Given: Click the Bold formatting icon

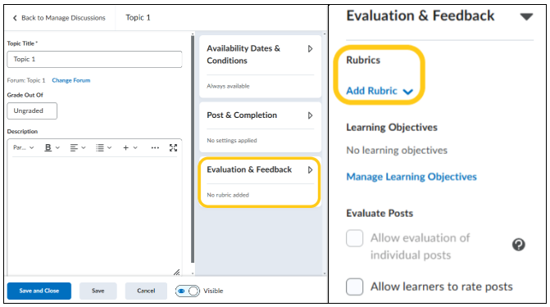Looking at the screenshot, I should click(x=48, y=148).
